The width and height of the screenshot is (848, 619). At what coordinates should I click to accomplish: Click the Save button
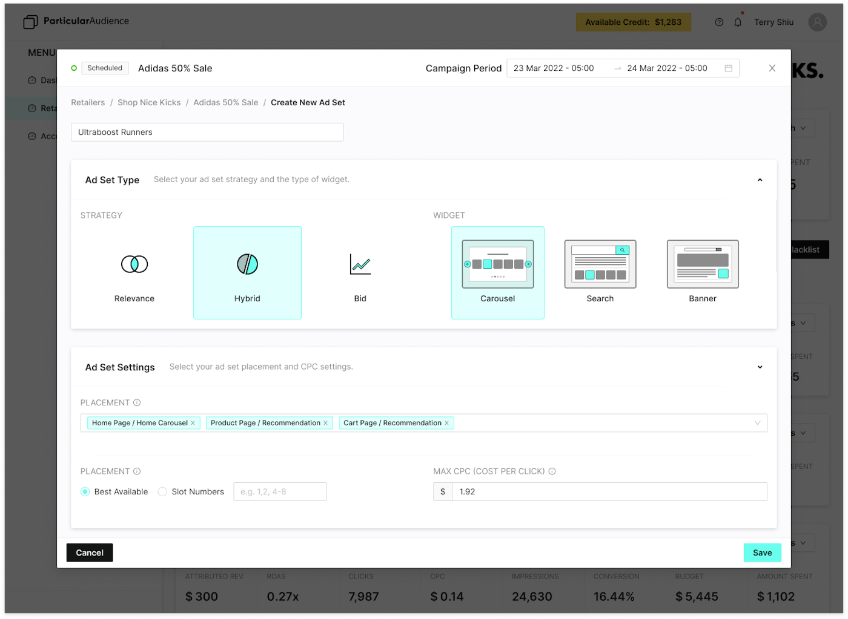762,552
